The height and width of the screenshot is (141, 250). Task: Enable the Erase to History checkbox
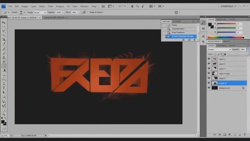pyautogui.click(x=88, y=12)
